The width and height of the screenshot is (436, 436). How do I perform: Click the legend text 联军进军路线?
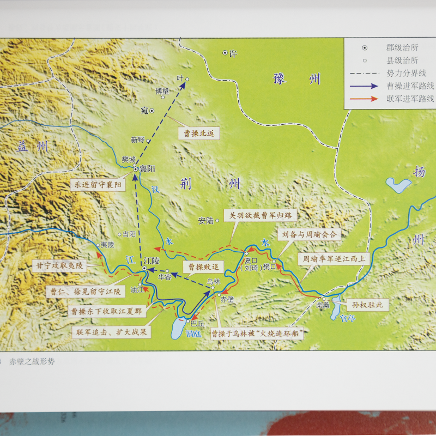[410, 99]
